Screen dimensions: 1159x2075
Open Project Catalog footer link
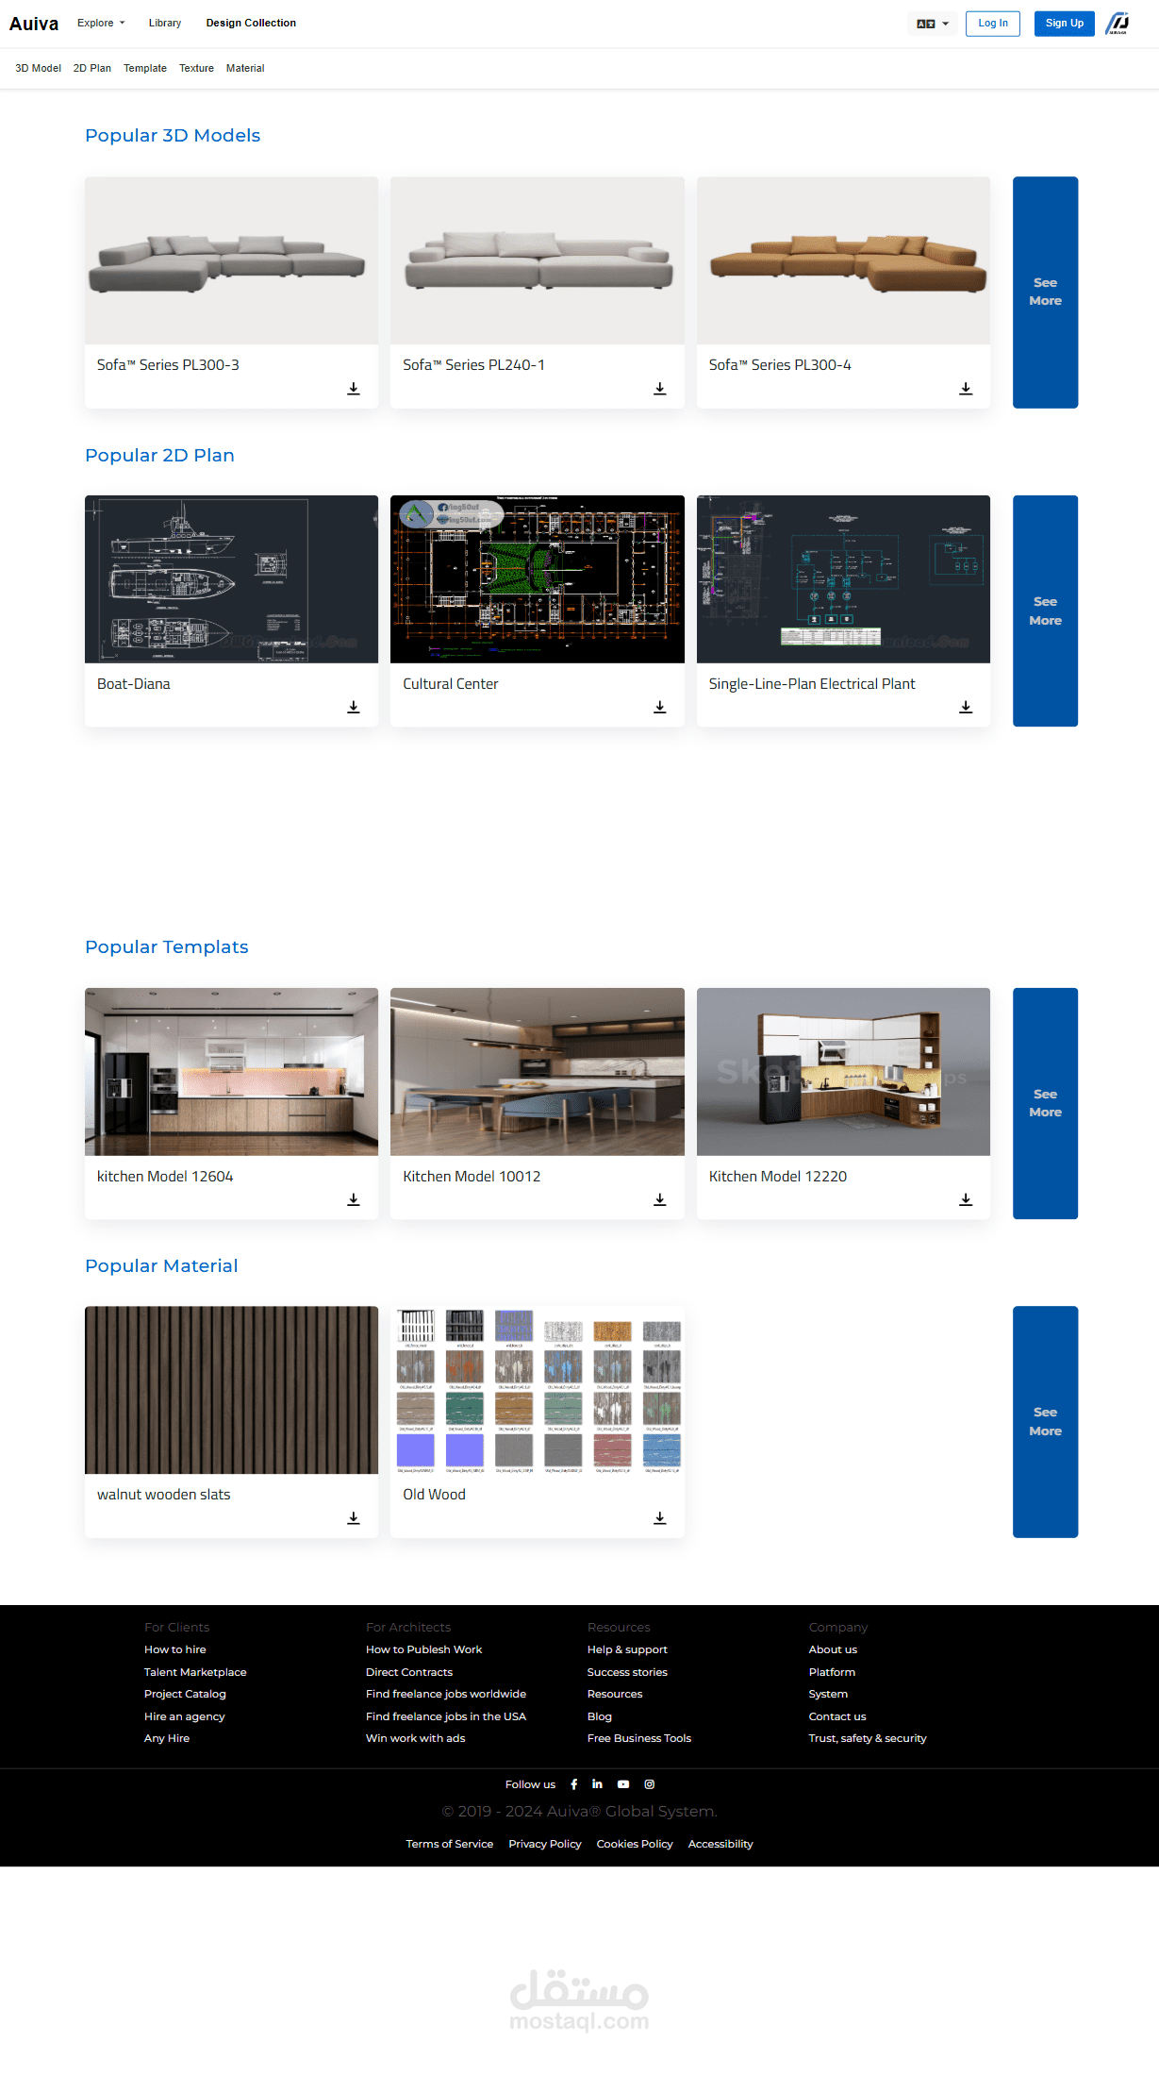coord(185,1694)
